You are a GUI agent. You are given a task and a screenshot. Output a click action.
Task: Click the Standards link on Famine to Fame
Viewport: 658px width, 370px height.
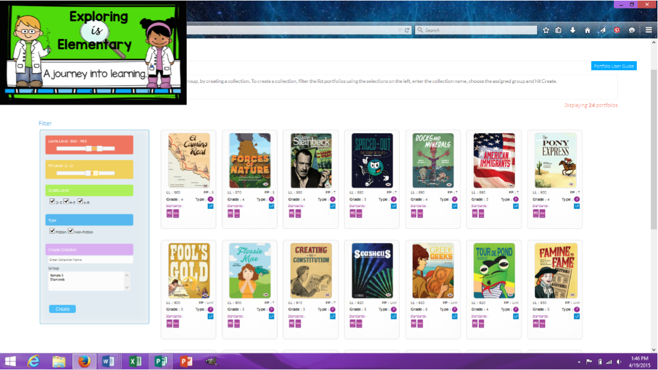[x=541, y=316]
